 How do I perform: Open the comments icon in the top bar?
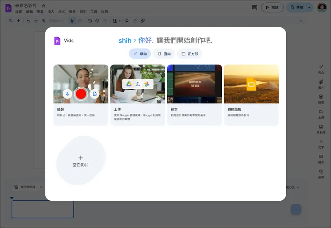coord(255,8)
